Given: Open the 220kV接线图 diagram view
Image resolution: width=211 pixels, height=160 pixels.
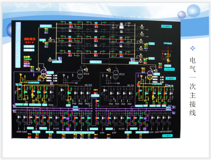Looking at the screenshot, I should pyautogui.click(x=167, y=135).
